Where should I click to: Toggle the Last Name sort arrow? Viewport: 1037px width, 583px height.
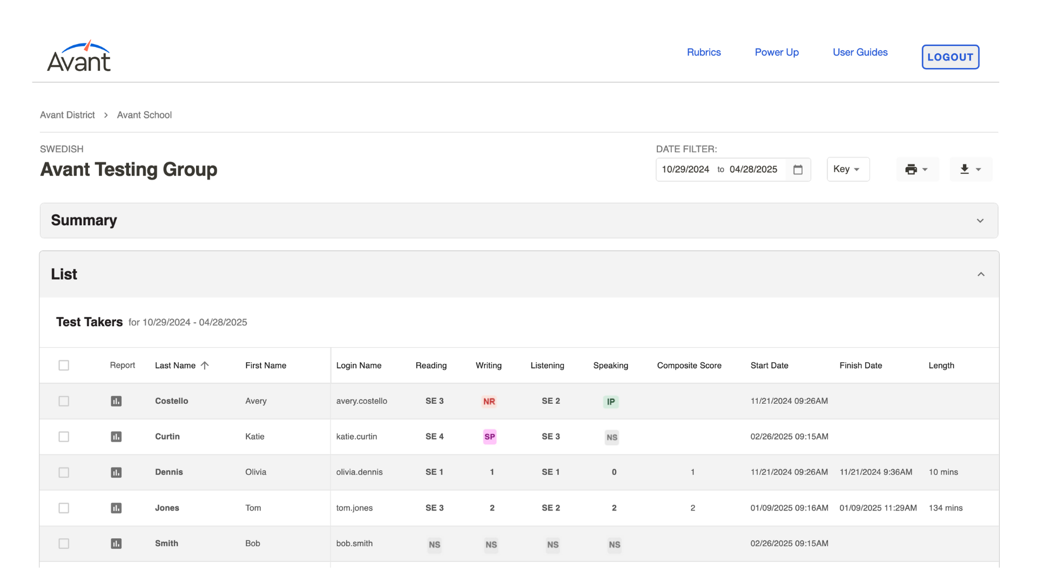pos(205,365)
